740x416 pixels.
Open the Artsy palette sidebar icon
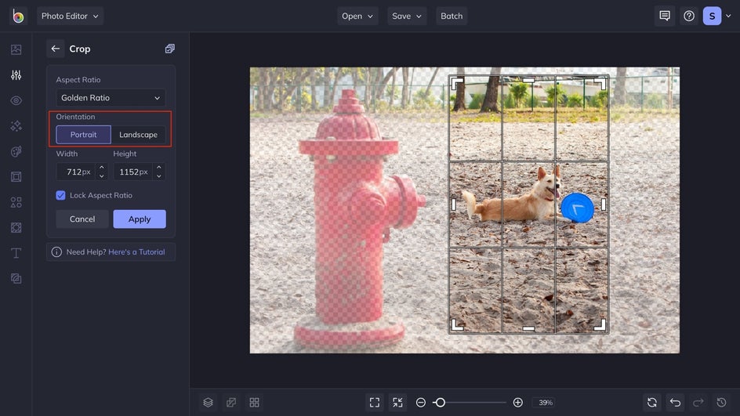16,151
